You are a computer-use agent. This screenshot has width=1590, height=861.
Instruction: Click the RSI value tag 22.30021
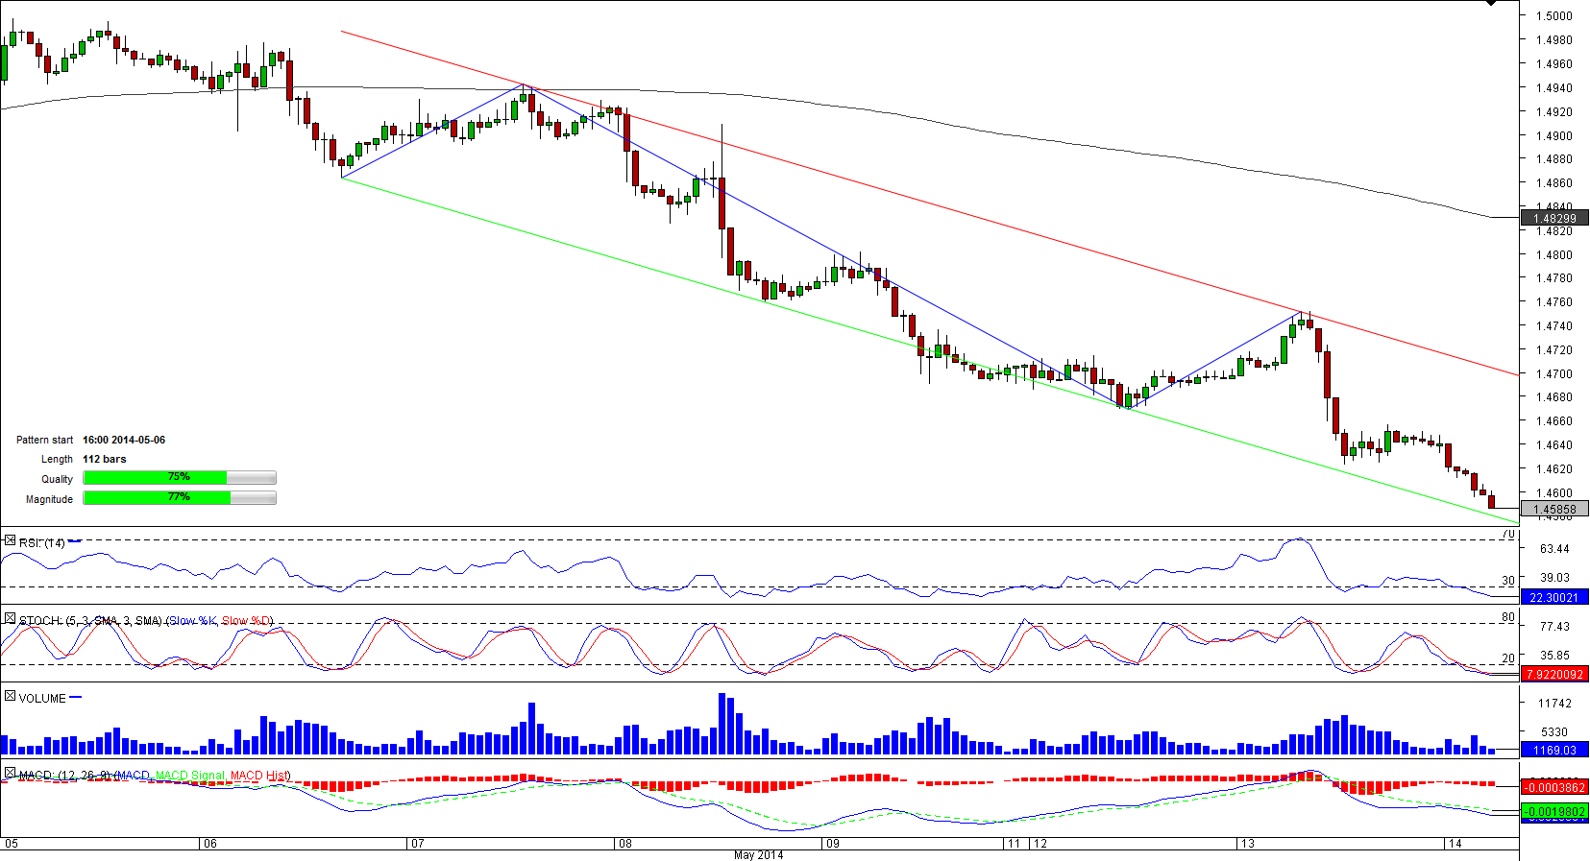tap(1554, 597)
